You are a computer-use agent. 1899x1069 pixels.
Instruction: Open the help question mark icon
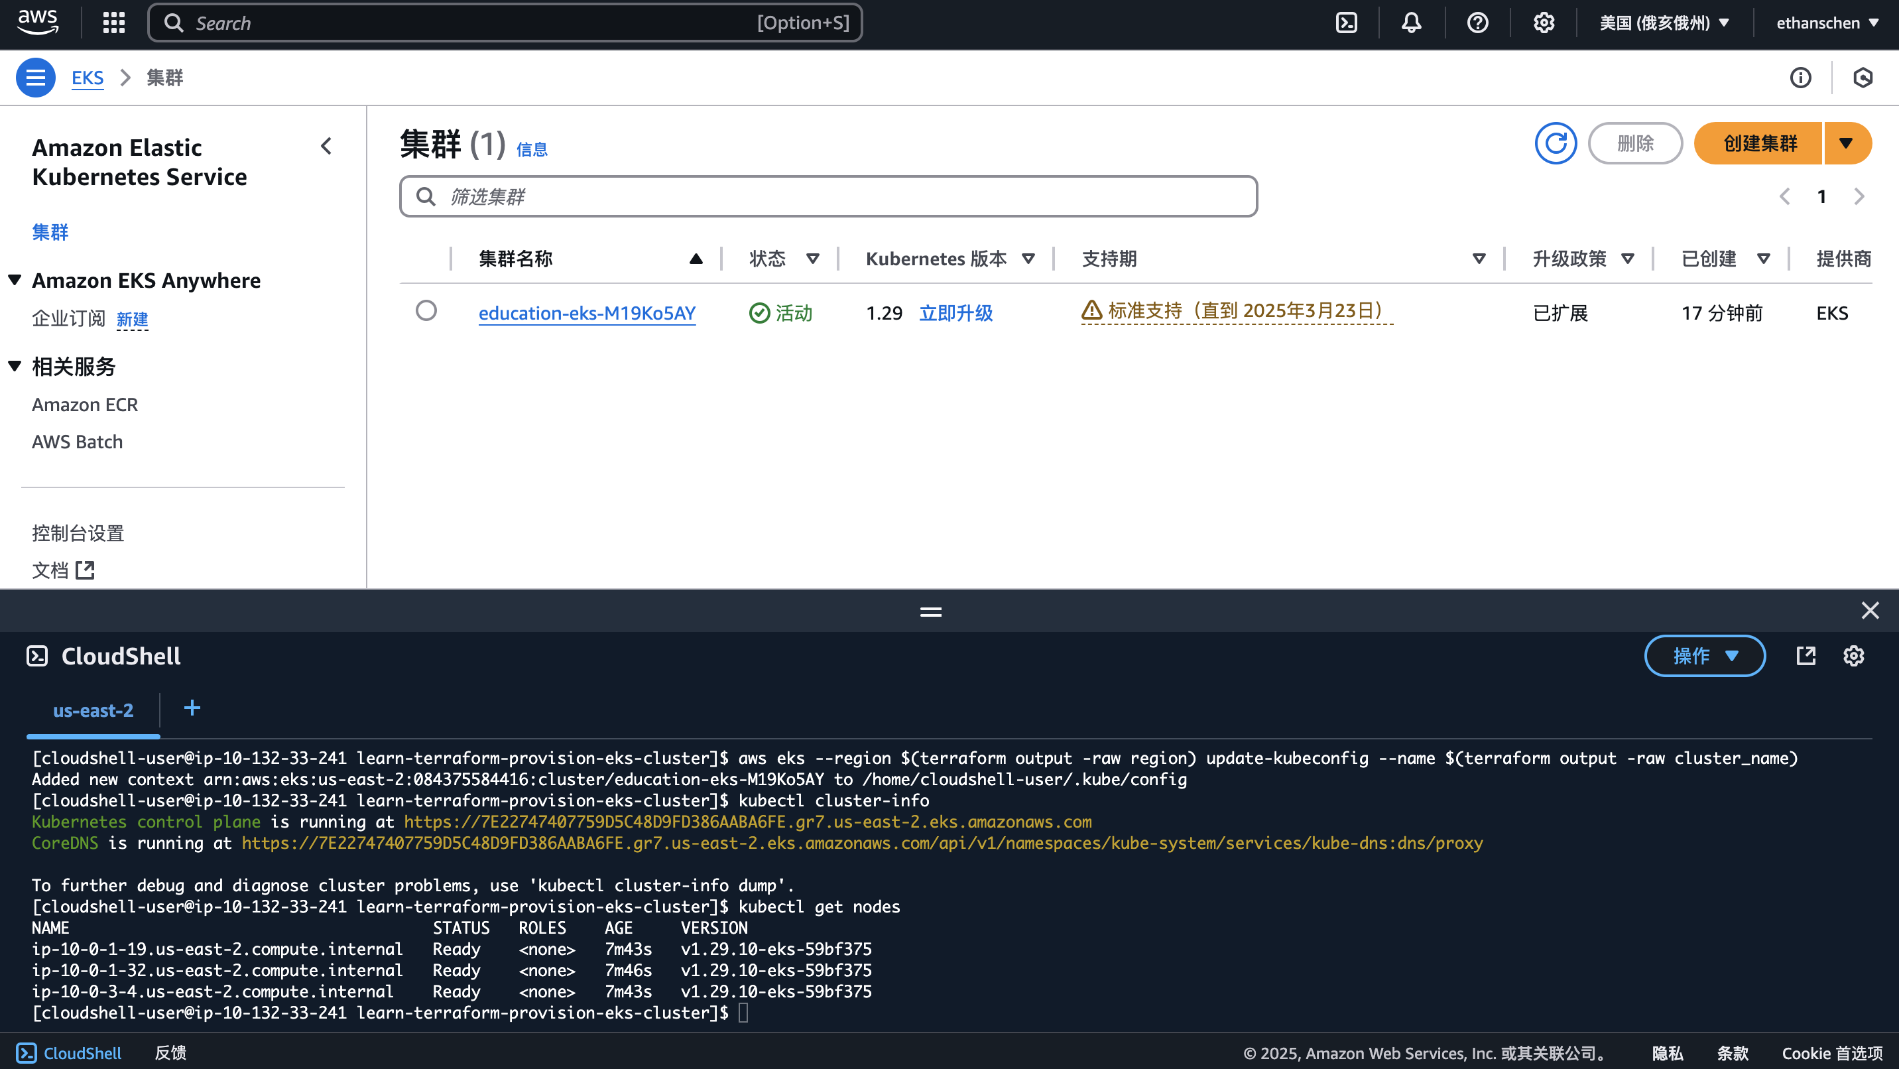tap(1477, 23)
